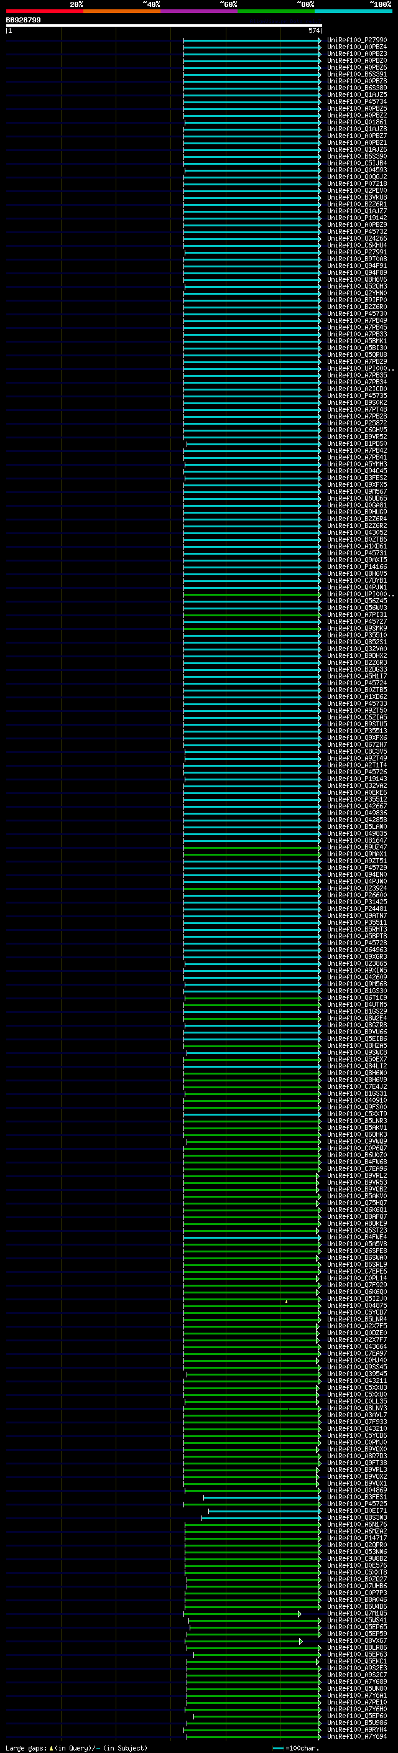Viewport: 398px width, 1753px height.
Task: Click the UniRef100_Q84LI2 label
Action: tap(357, 1066)
